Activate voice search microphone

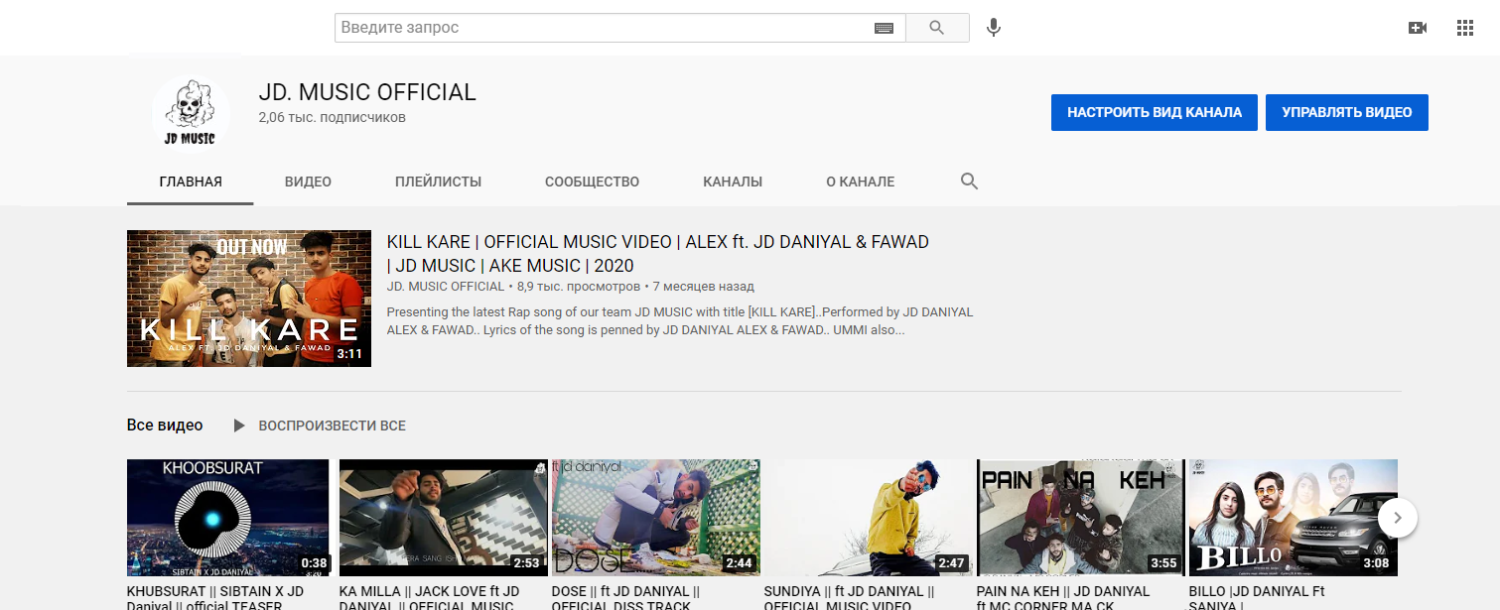(994, 28)
